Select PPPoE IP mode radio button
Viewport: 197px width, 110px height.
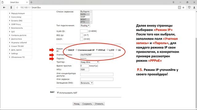click(97, 50)
